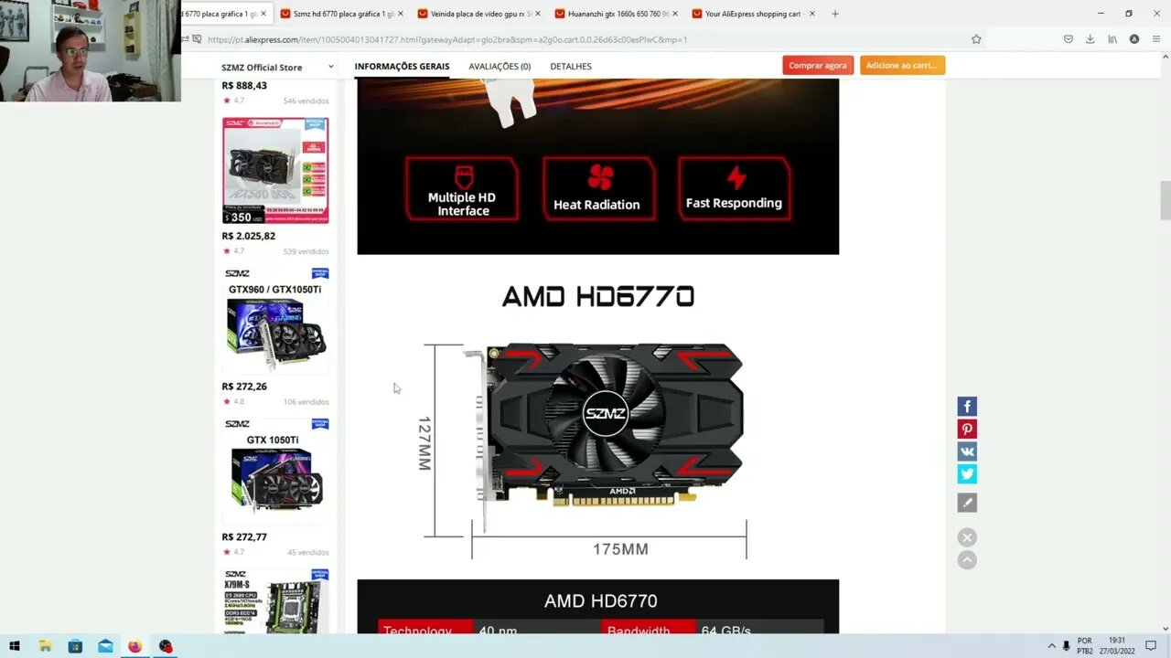
Task: Open File Explorer from the taskbar
Action: pyautogui.click(x=45, y=646)
